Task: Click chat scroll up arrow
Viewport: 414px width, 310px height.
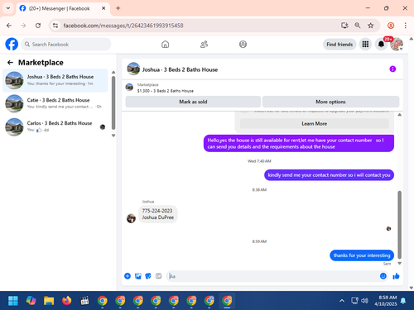Action: pos(399,115)
